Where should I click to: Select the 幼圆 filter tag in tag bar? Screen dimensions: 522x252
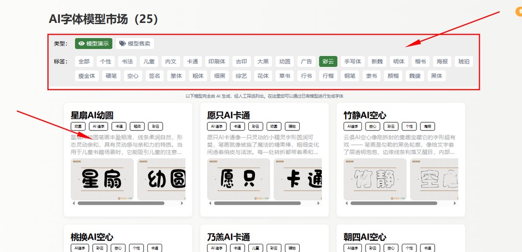pyautogui.click(x=284, y=61)
